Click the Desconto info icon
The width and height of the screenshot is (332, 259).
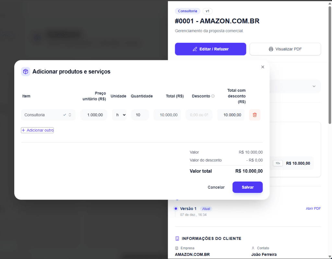pos(213,96)
